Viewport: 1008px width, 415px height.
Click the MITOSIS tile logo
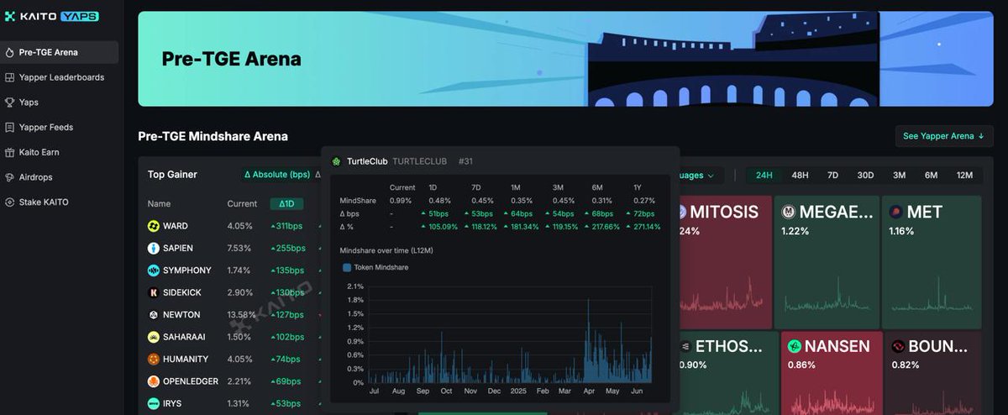(682, 212)
